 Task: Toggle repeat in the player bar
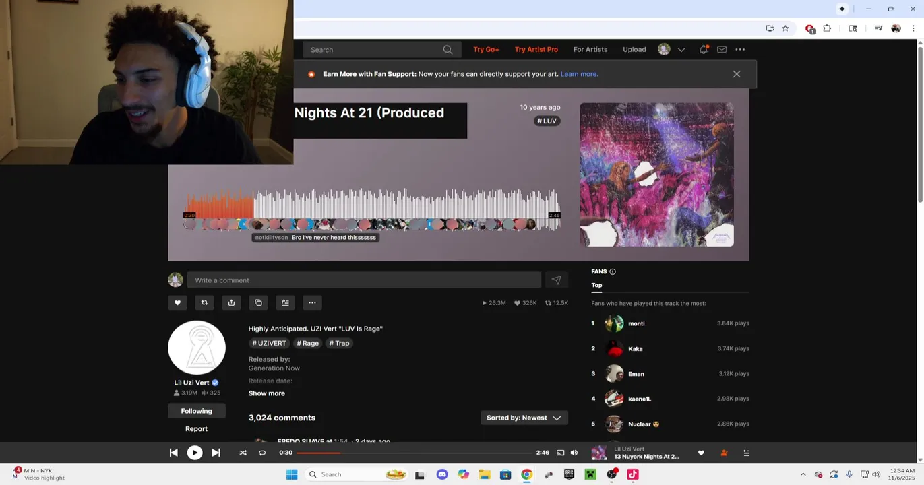(262, 453)
